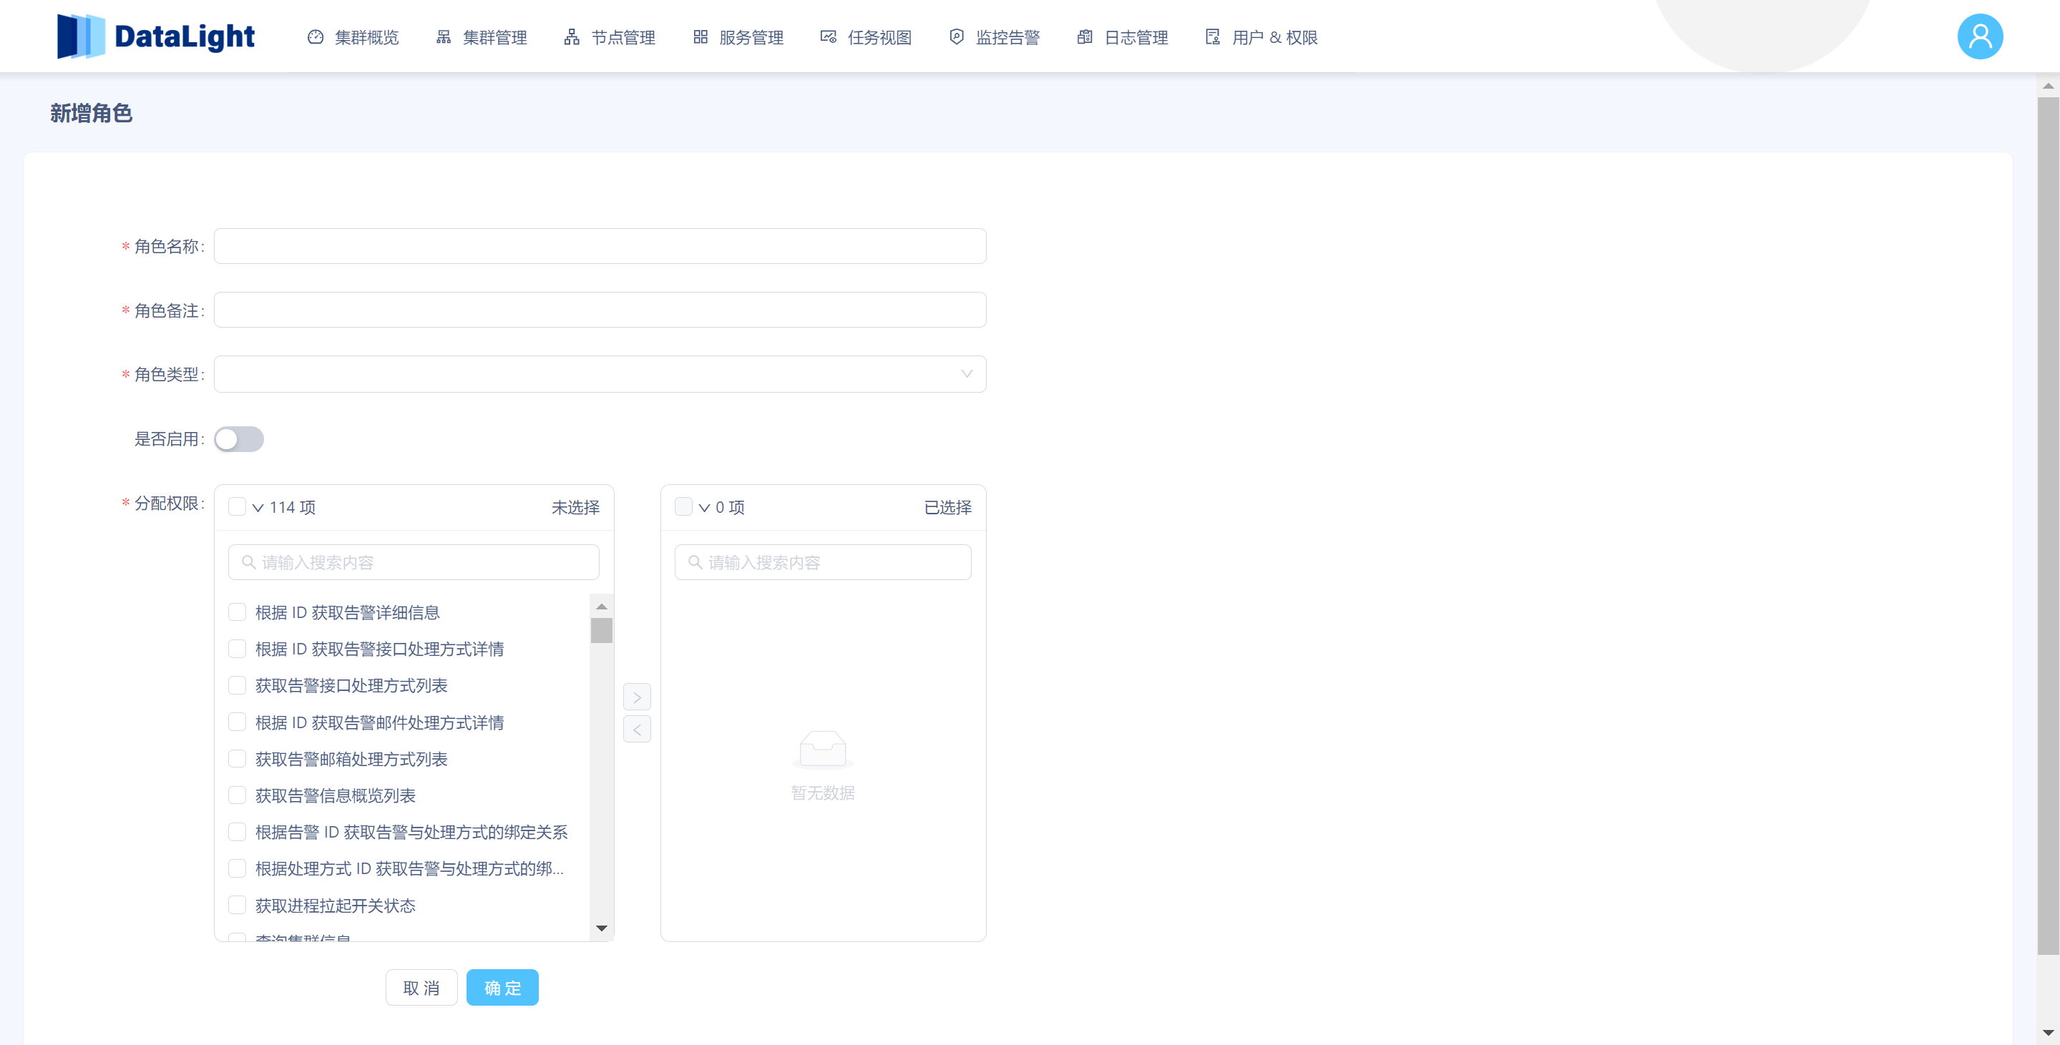Focus the 未选择 search box
This screenshot has width=2060, height=1045.
pos(414,562)
